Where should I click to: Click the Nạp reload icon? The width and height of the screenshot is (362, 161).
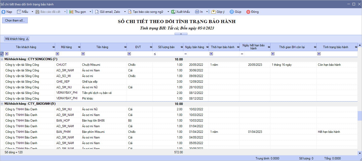pos(4,12)
